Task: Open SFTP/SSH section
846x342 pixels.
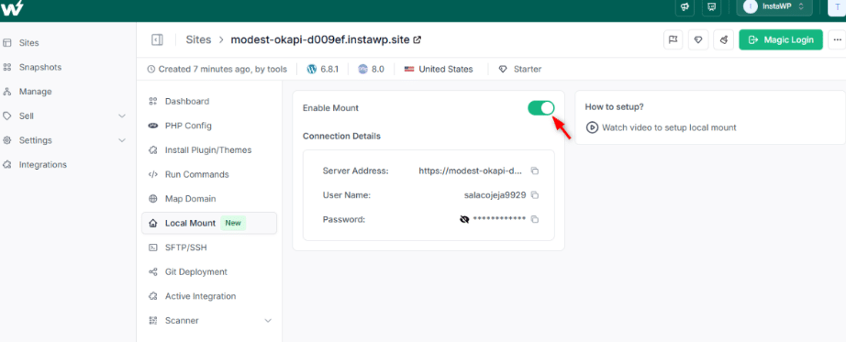Action: [185, 248]
